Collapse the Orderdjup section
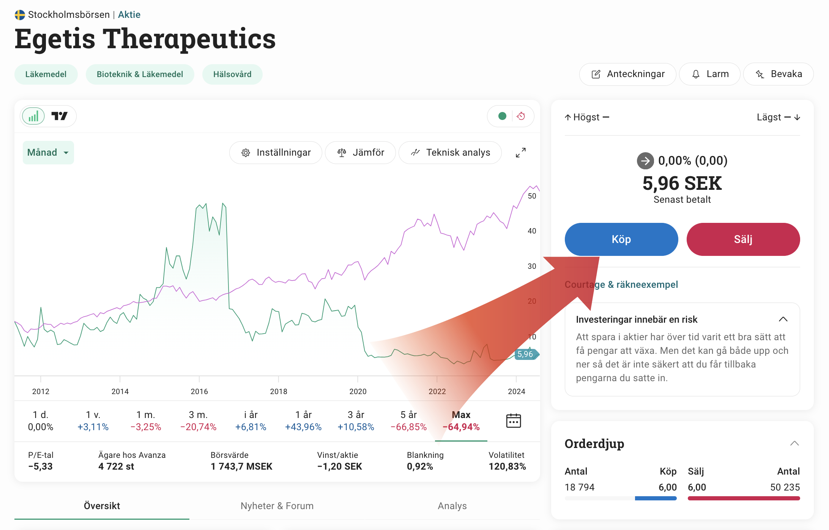Viewport: 829px width, 530px height. coord(794,443)
